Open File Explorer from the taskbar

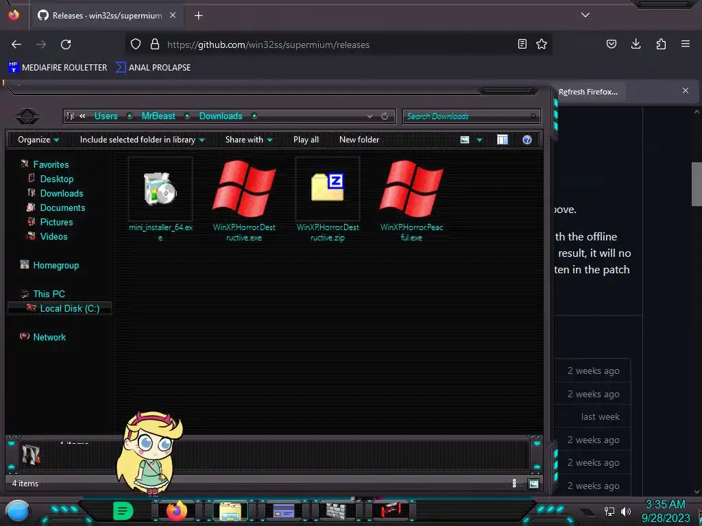click(230, 511)
